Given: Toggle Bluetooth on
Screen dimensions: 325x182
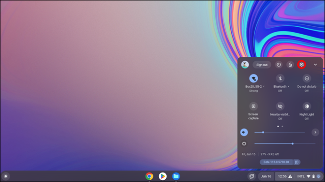Looking at the screenshot, I should tap(280, 78).
